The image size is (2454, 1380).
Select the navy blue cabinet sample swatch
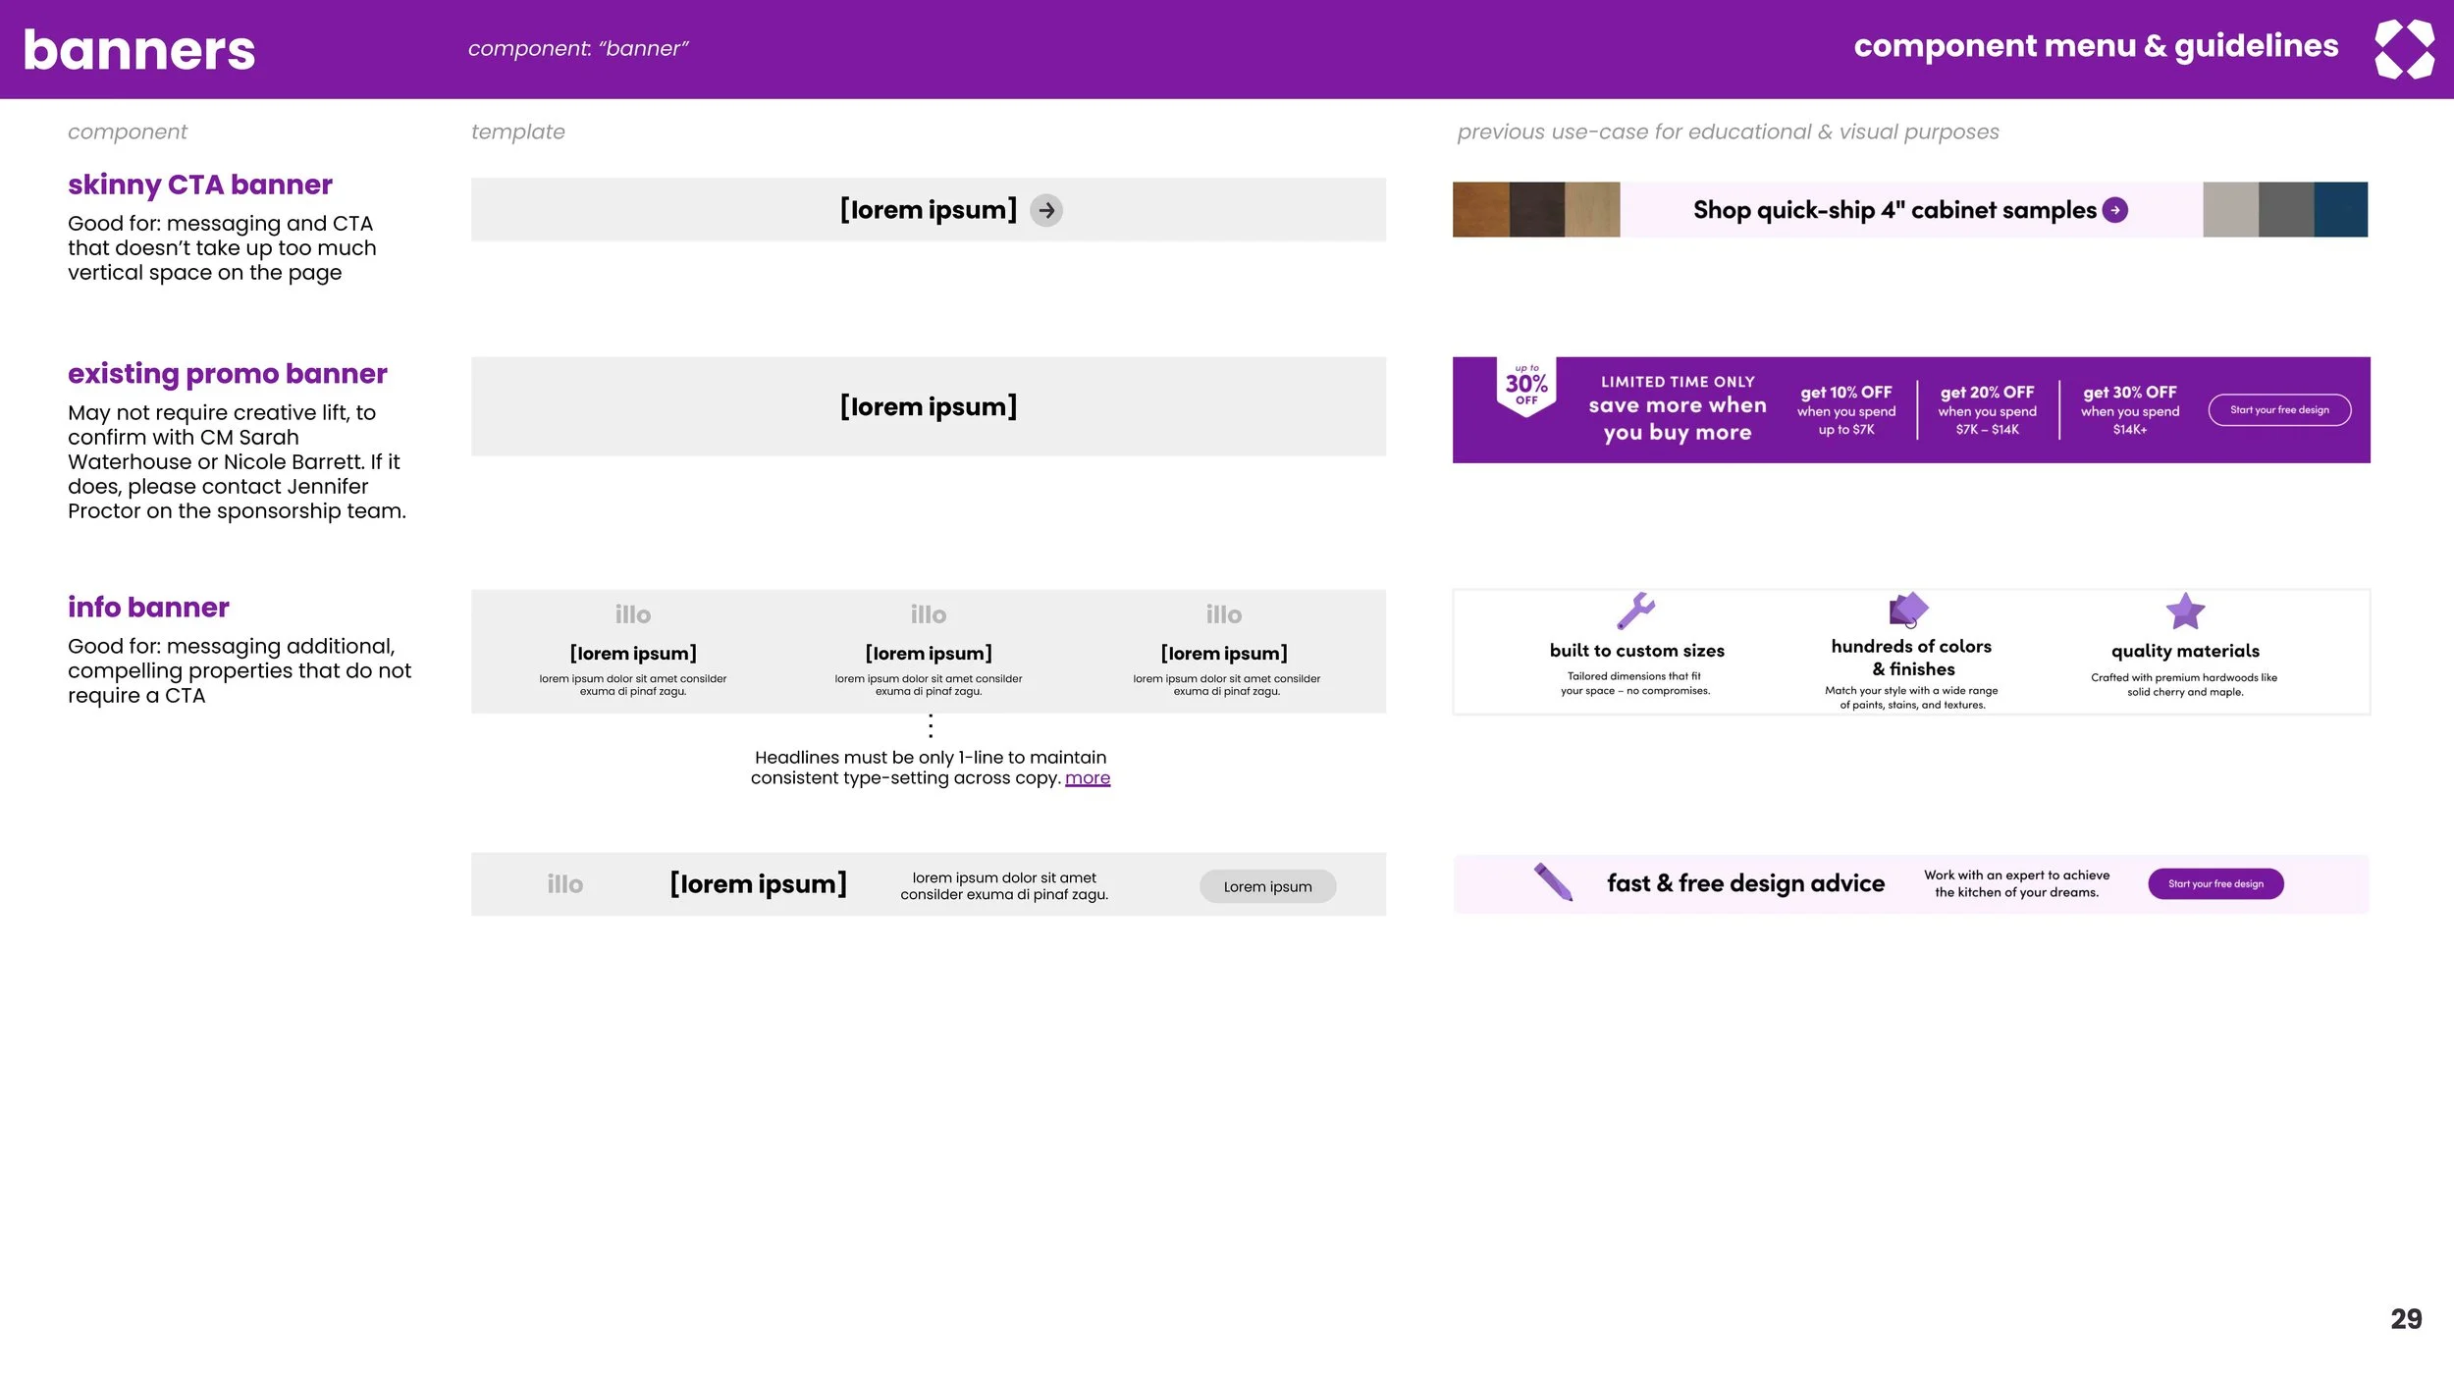click(x=2340, y=209)
